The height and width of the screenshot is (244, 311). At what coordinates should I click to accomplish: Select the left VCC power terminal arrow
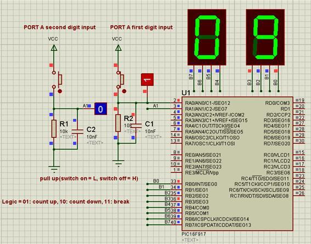pos(54,48)
